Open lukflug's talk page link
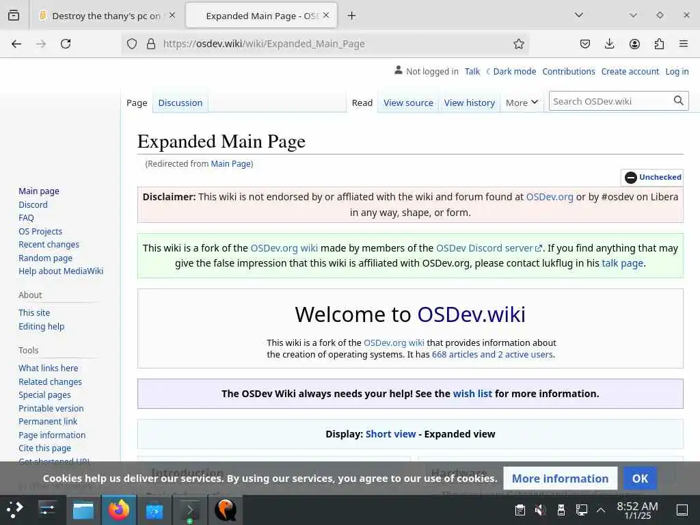 (x=622, y=263)
